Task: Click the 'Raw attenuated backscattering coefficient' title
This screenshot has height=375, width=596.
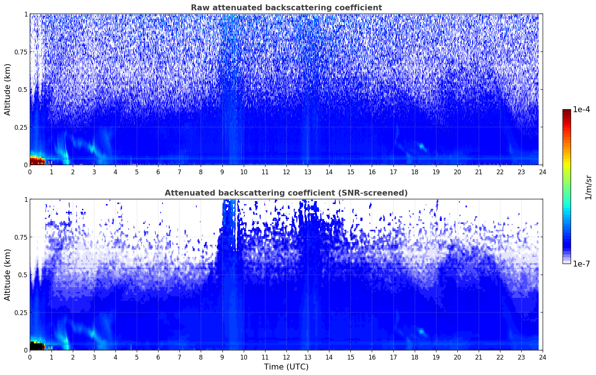Action: 286,8
